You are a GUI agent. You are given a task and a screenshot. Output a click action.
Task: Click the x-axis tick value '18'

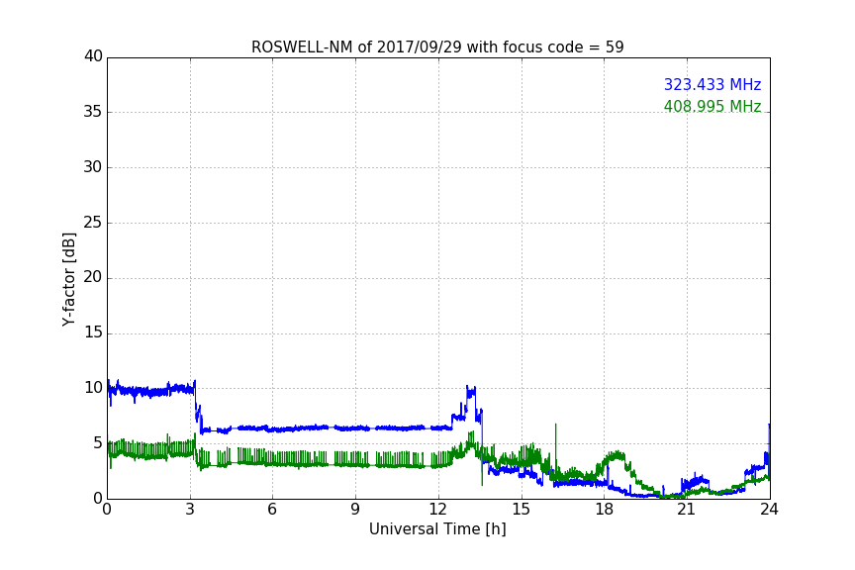[x=604, y=510]
